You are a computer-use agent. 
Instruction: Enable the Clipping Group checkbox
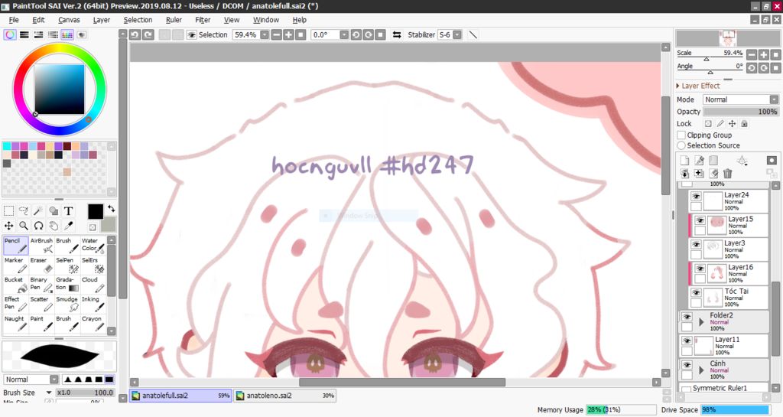[681, 135]
